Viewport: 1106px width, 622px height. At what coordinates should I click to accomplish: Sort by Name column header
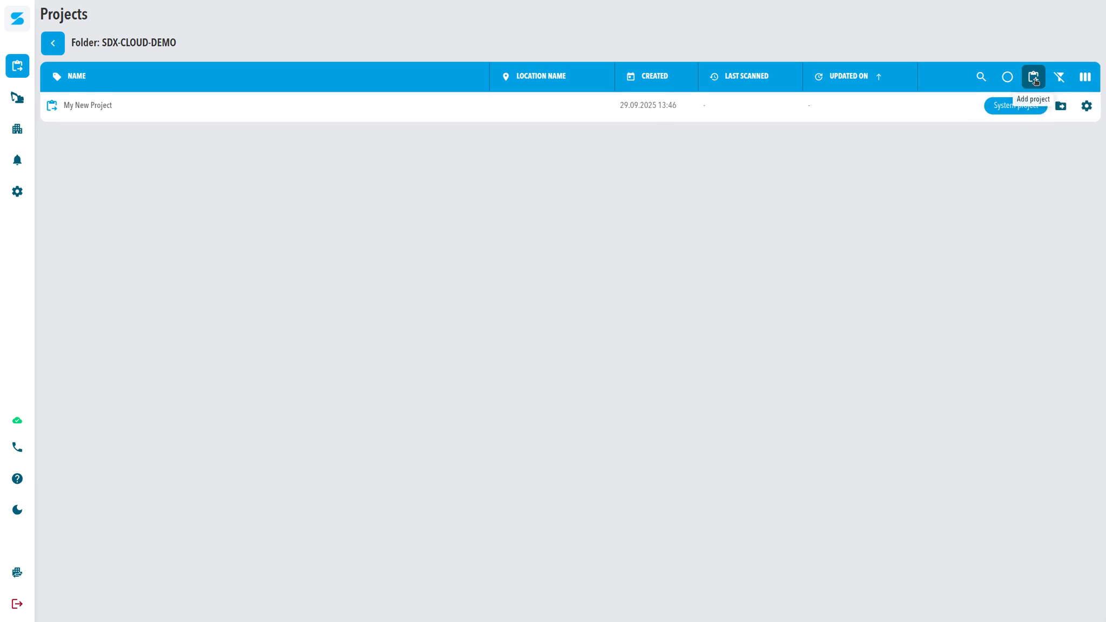(76, 76)
